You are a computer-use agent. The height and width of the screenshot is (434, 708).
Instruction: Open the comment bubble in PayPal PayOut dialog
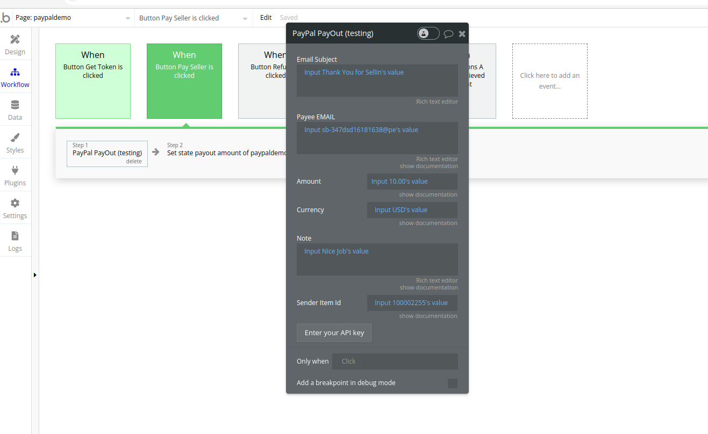point(448,34)
